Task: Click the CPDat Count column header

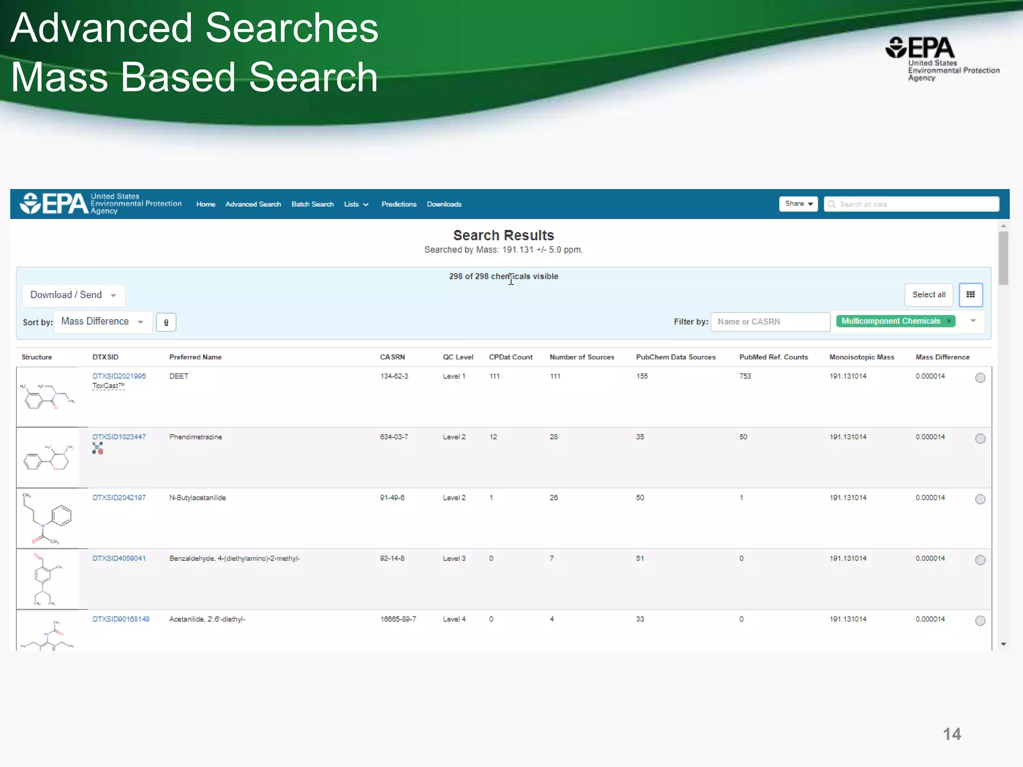Action: coord(511,357)
